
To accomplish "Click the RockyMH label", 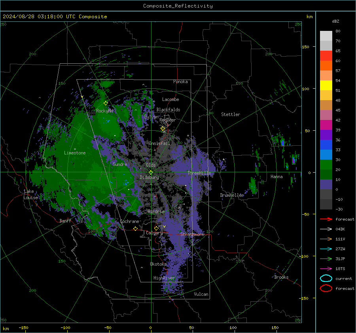I will point(104,111).
